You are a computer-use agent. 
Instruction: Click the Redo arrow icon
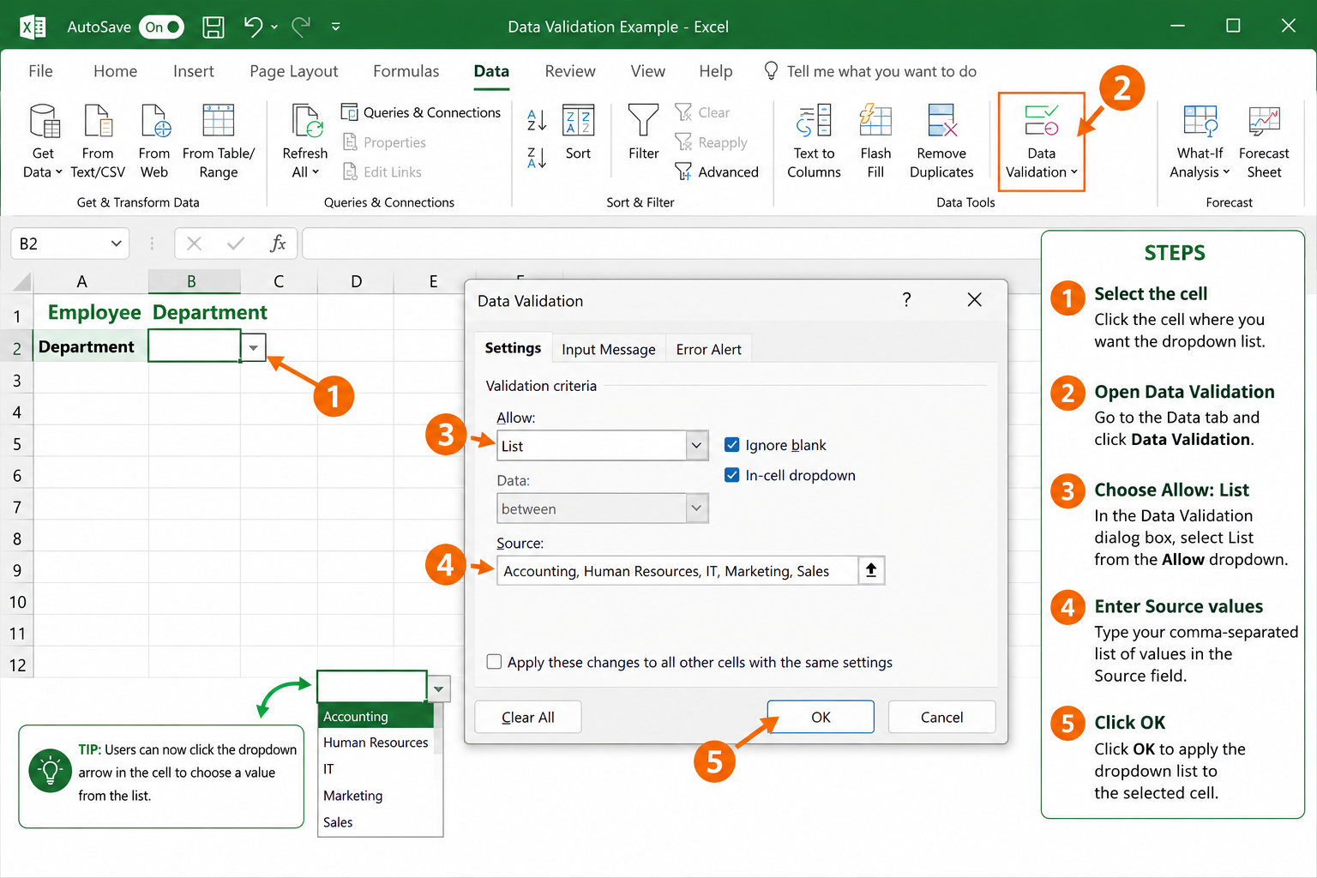(301, 27)
